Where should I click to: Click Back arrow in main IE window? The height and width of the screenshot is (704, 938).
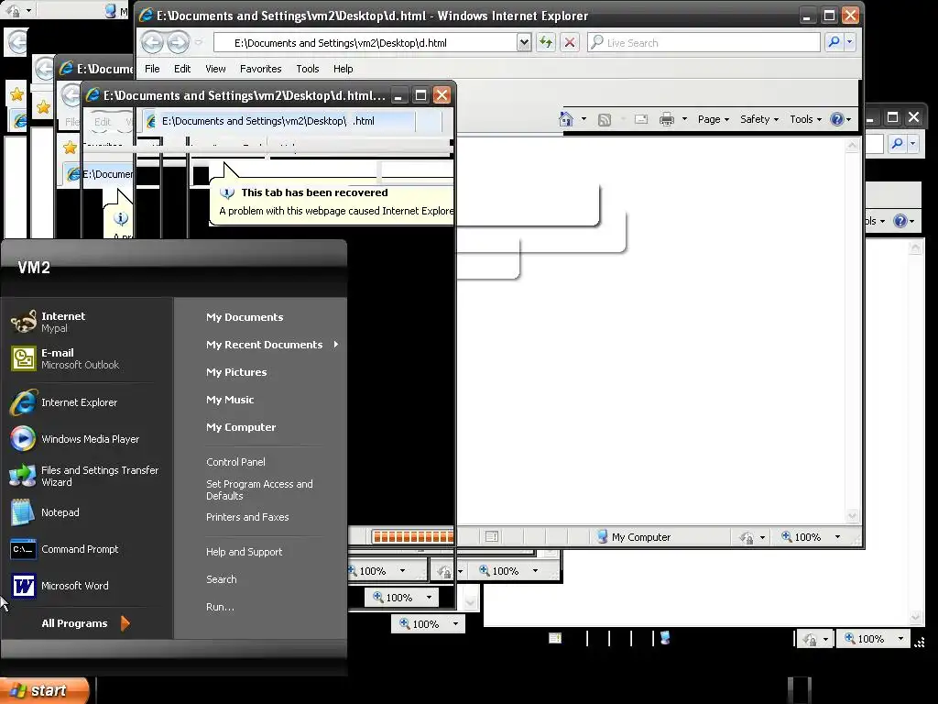[153, 42]
